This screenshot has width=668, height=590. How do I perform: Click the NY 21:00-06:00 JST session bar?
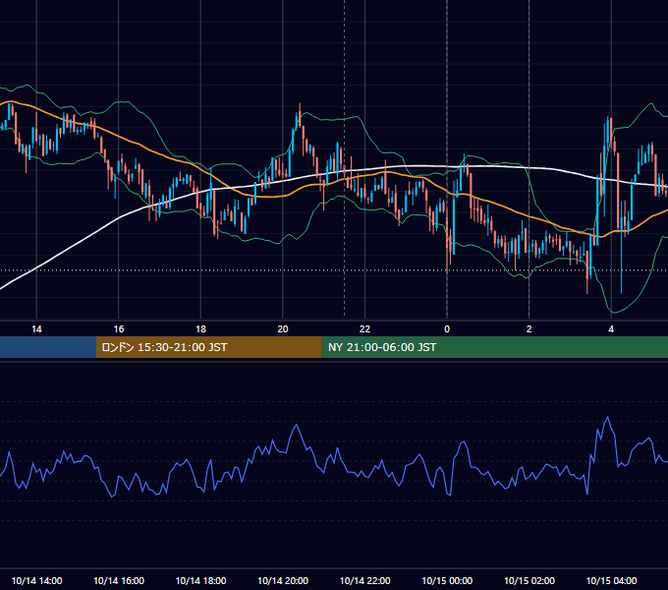coord(494,347)
